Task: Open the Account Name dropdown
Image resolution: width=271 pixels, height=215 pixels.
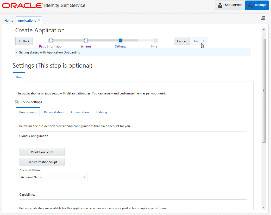Action: tap(84, 177)
